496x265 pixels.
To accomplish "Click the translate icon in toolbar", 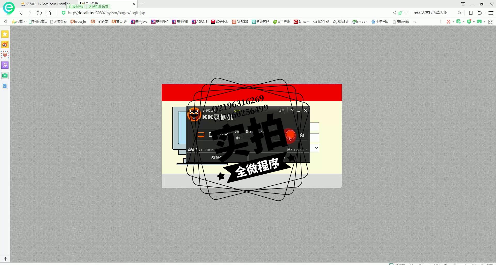I will point(459,21).
